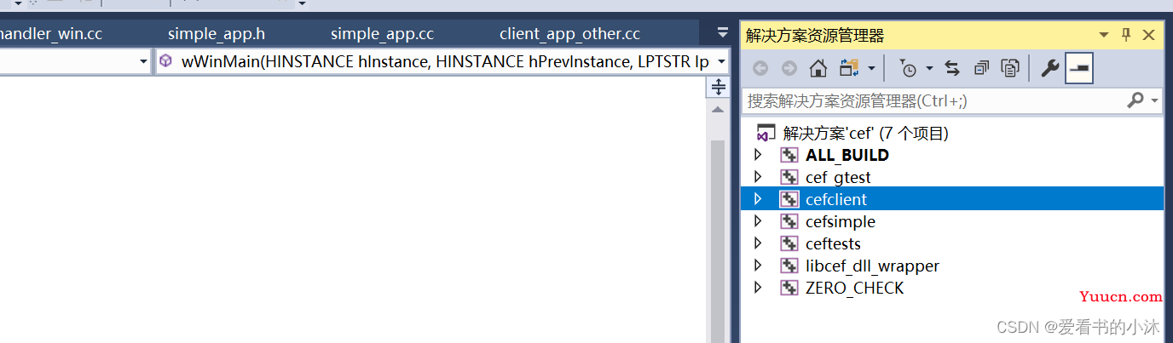Expand the libcef_dll_wrapper project node
1173x343 pixels.
[x=757, y=266]
